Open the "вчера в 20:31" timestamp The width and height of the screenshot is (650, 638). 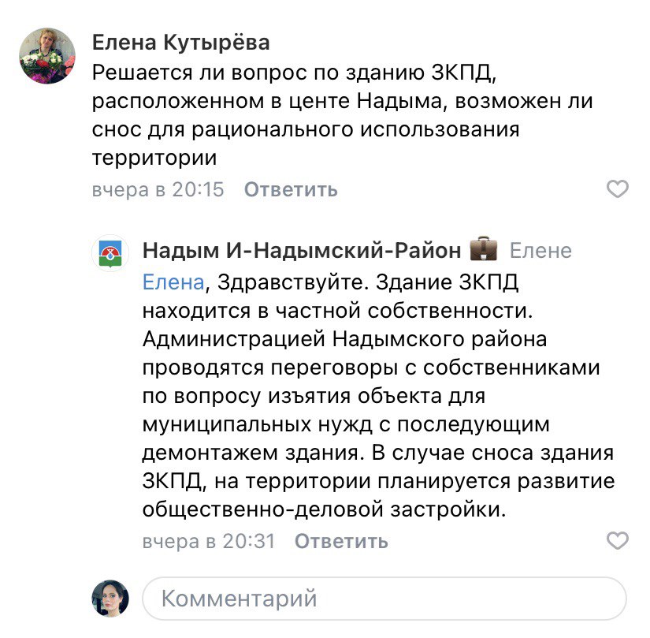208,542
